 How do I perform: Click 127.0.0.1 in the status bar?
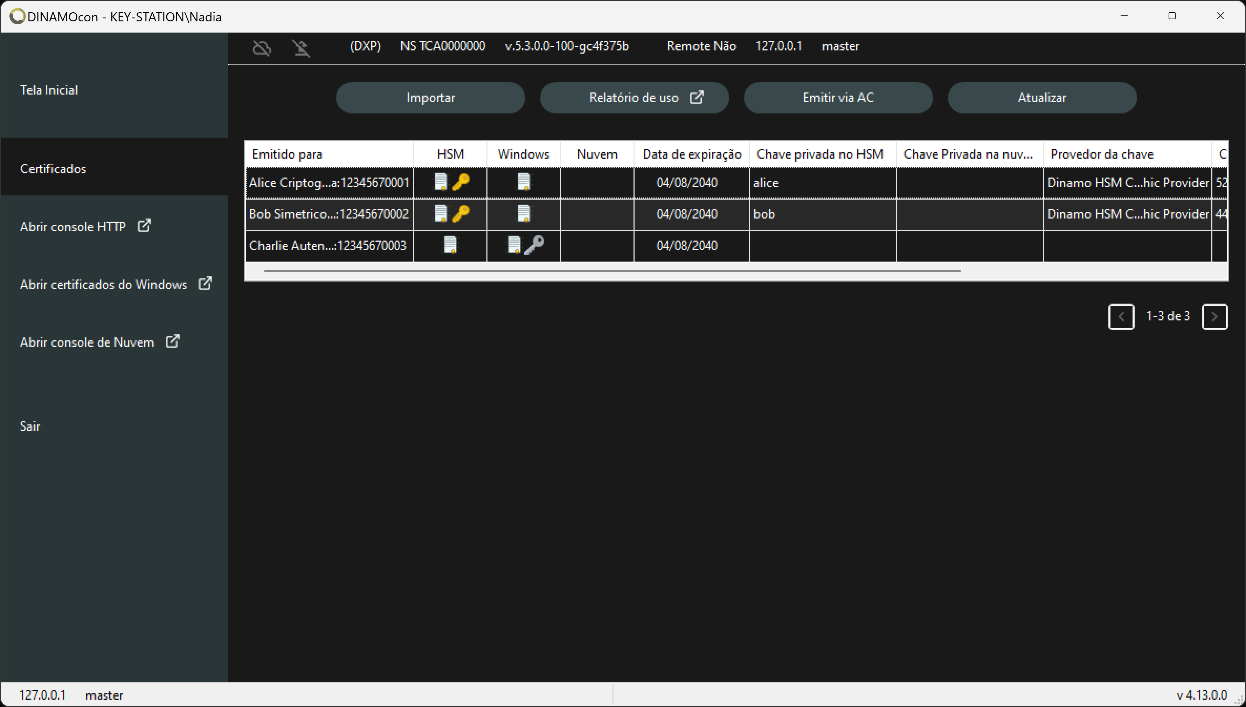point(42,695)
